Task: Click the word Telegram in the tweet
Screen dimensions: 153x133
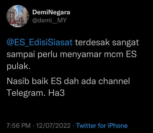Action: click(x=25, y=93)
